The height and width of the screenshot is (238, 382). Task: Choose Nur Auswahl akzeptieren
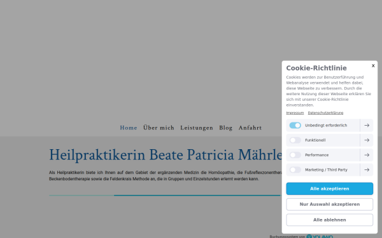point(329,204)
